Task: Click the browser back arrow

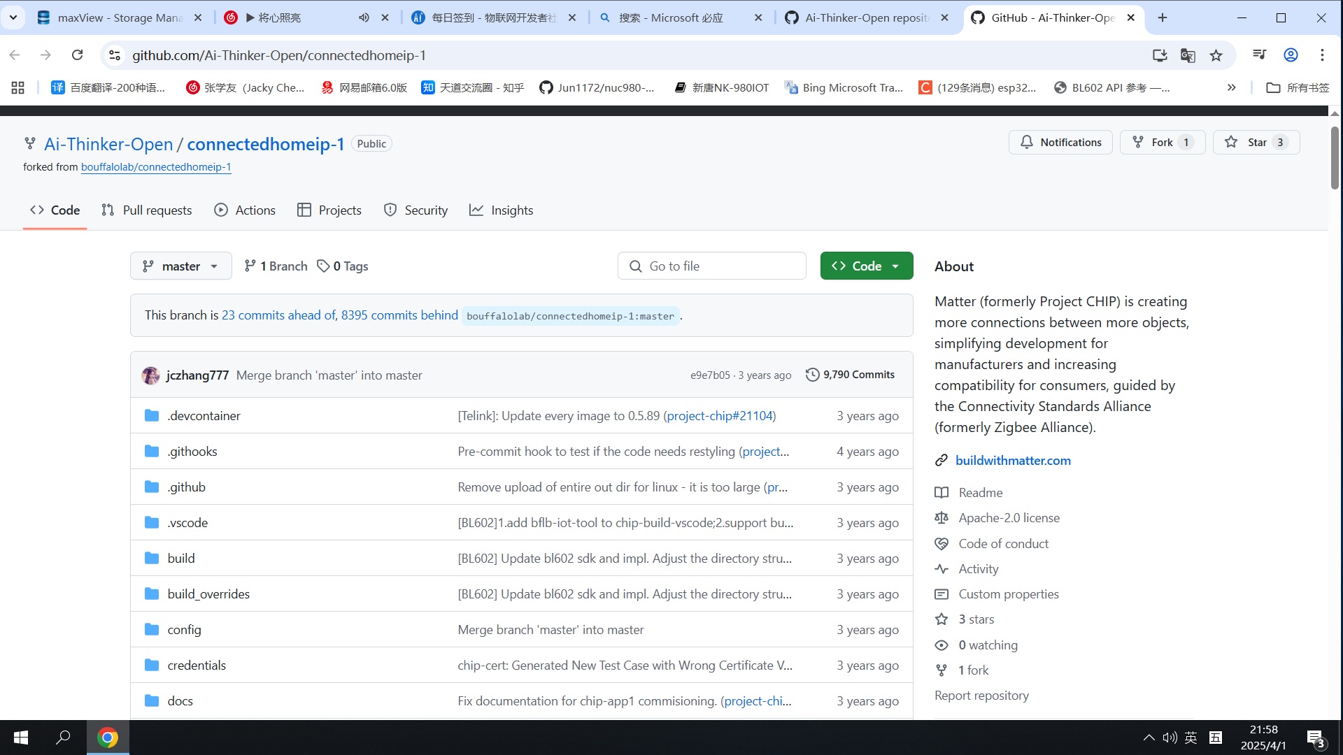Action: click(x=15, y=55)
